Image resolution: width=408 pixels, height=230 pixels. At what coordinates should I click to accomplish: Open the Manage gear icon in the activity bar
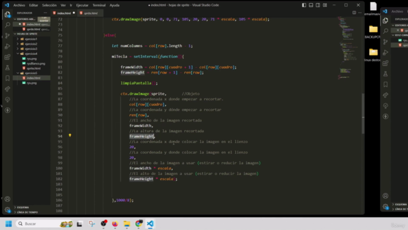[7, 210]
